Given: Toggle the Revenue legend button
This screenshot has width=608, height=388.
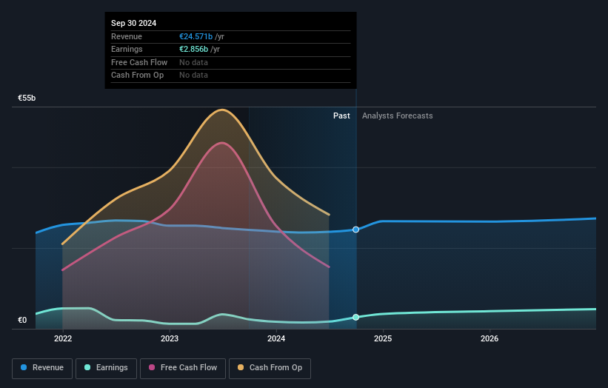Looking at the screenshot, I should pos(42,368).
